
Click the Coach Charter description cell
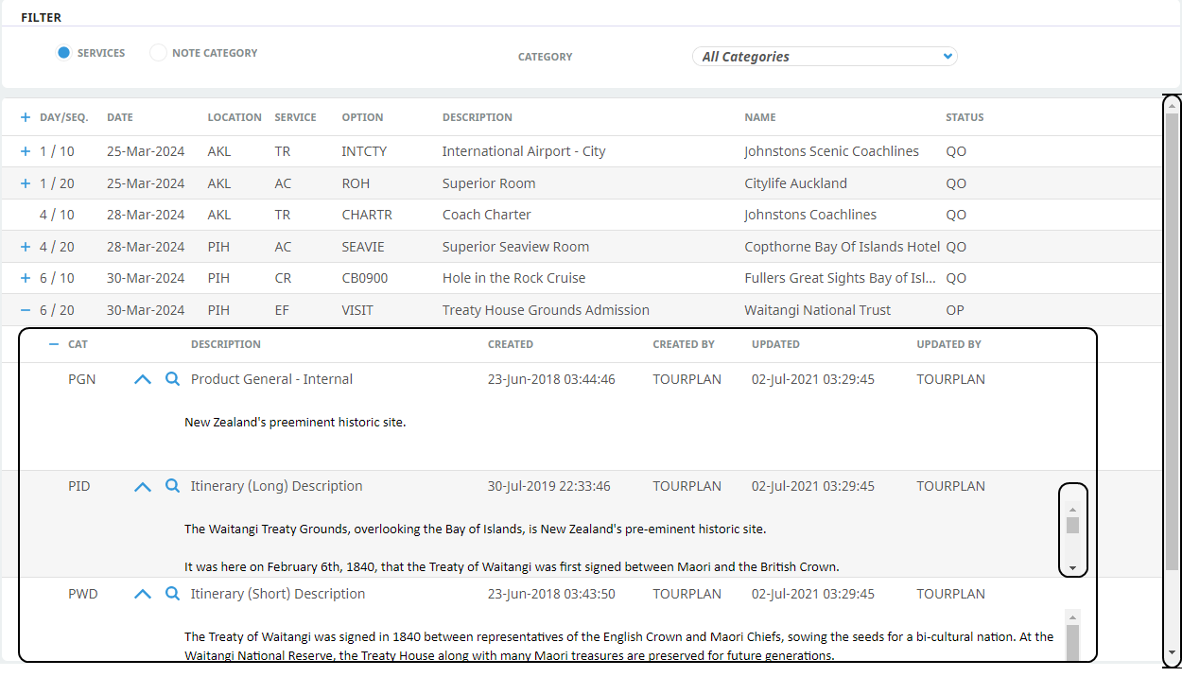tap(487, 215)
